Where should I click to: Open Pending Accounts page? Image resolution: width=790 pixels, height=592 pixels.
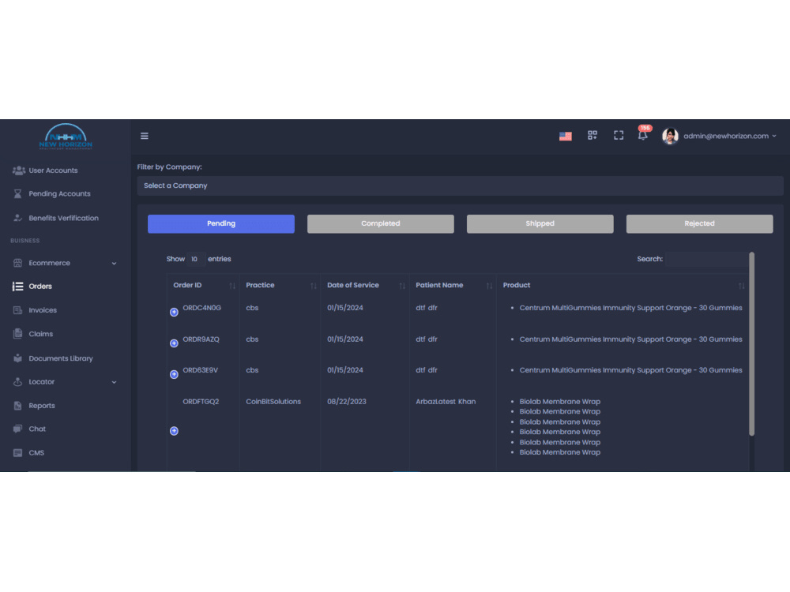tap(59, 194)
